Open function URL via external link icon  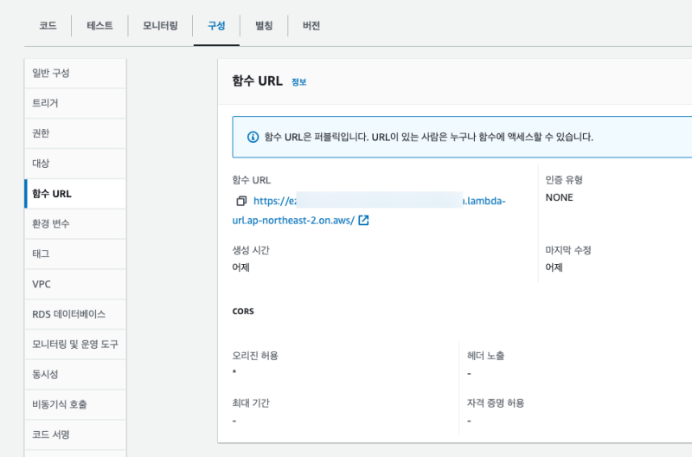pos(364,220)
